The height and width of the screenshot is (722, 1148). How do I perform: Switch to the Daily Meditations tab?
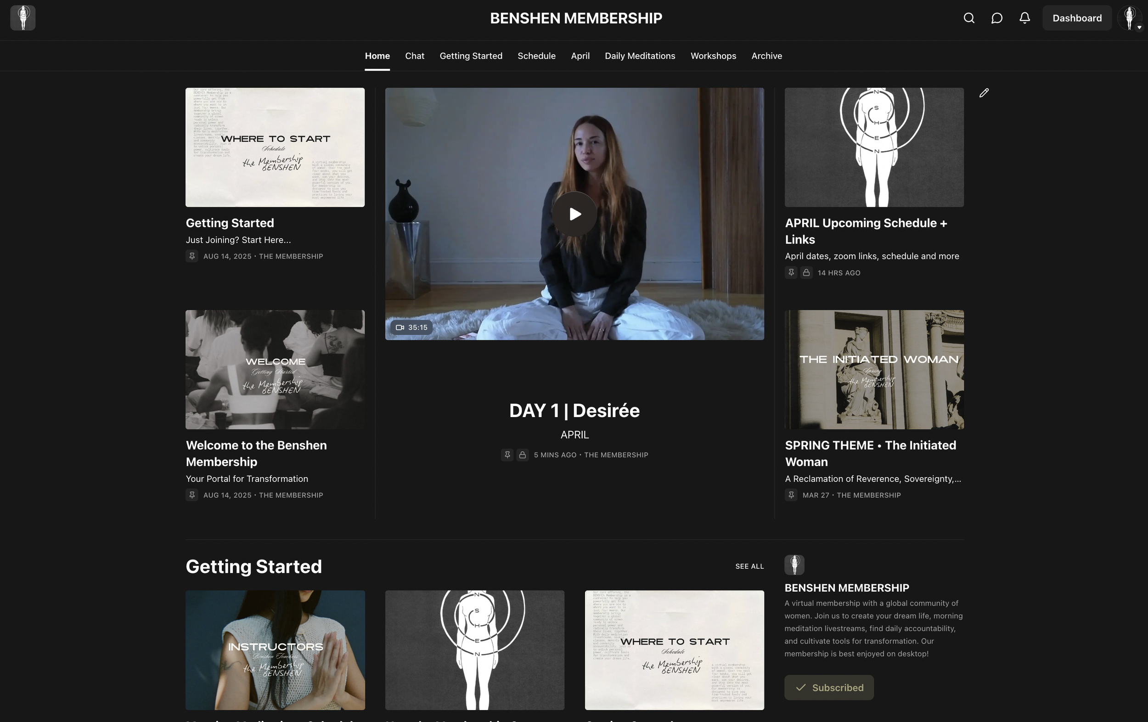click(640, 56)
